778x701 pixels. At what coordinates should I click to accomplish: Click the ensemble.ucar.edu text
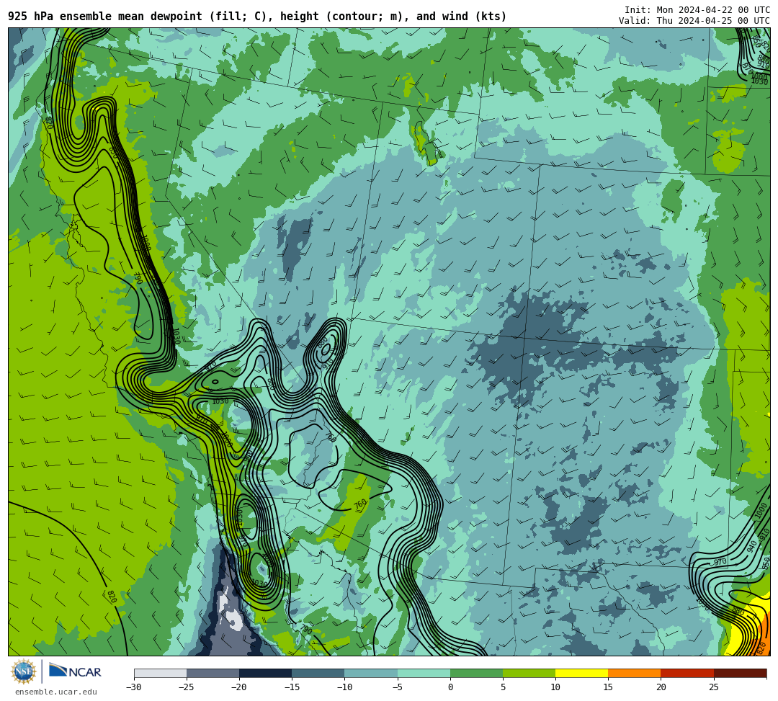[55, 692]
